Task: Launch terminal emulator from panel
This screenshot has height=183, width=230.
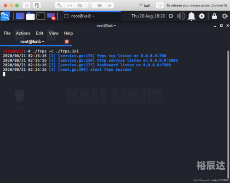Action: tap(40, 16)
